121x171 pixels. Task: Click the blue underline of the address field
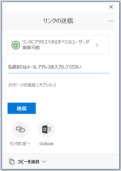point(58,73)
